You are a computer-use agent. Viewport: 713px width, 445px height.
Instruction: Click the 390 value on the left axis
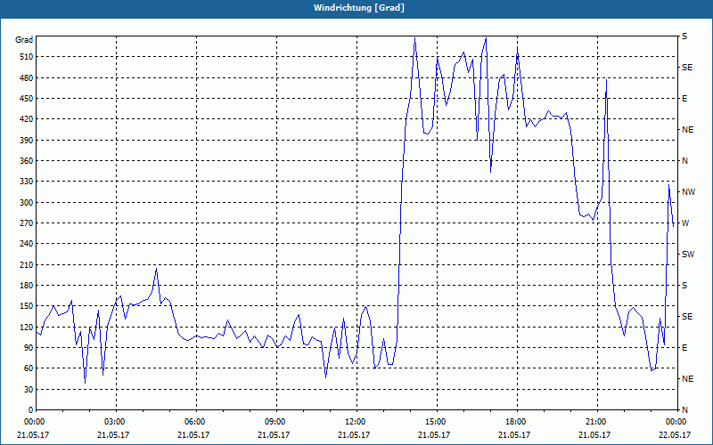pyautogui.click(x=26, y=140)
